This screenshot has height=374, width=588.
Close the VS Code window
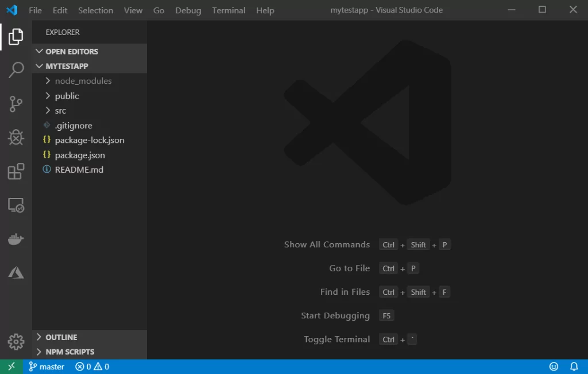pos(573,10)
